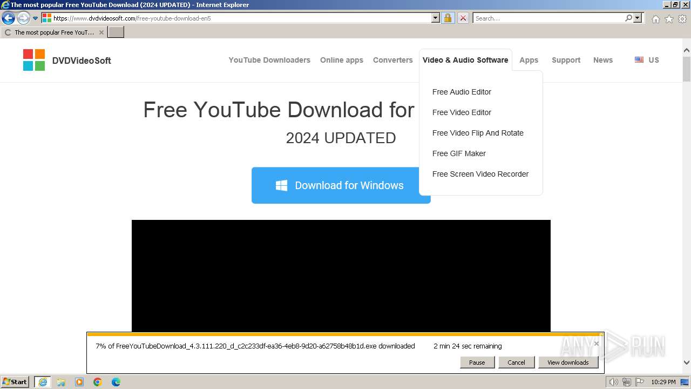The width and height of the screenshot is (691, 389).
Task: Click the '2 min 24 sec remaining' text
Action: (x=468, y=346)
